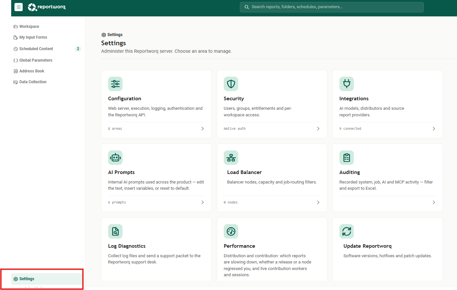Open the AI Prompts robot icon
Screen dimensions: 457x290
(x=115, y=158)
